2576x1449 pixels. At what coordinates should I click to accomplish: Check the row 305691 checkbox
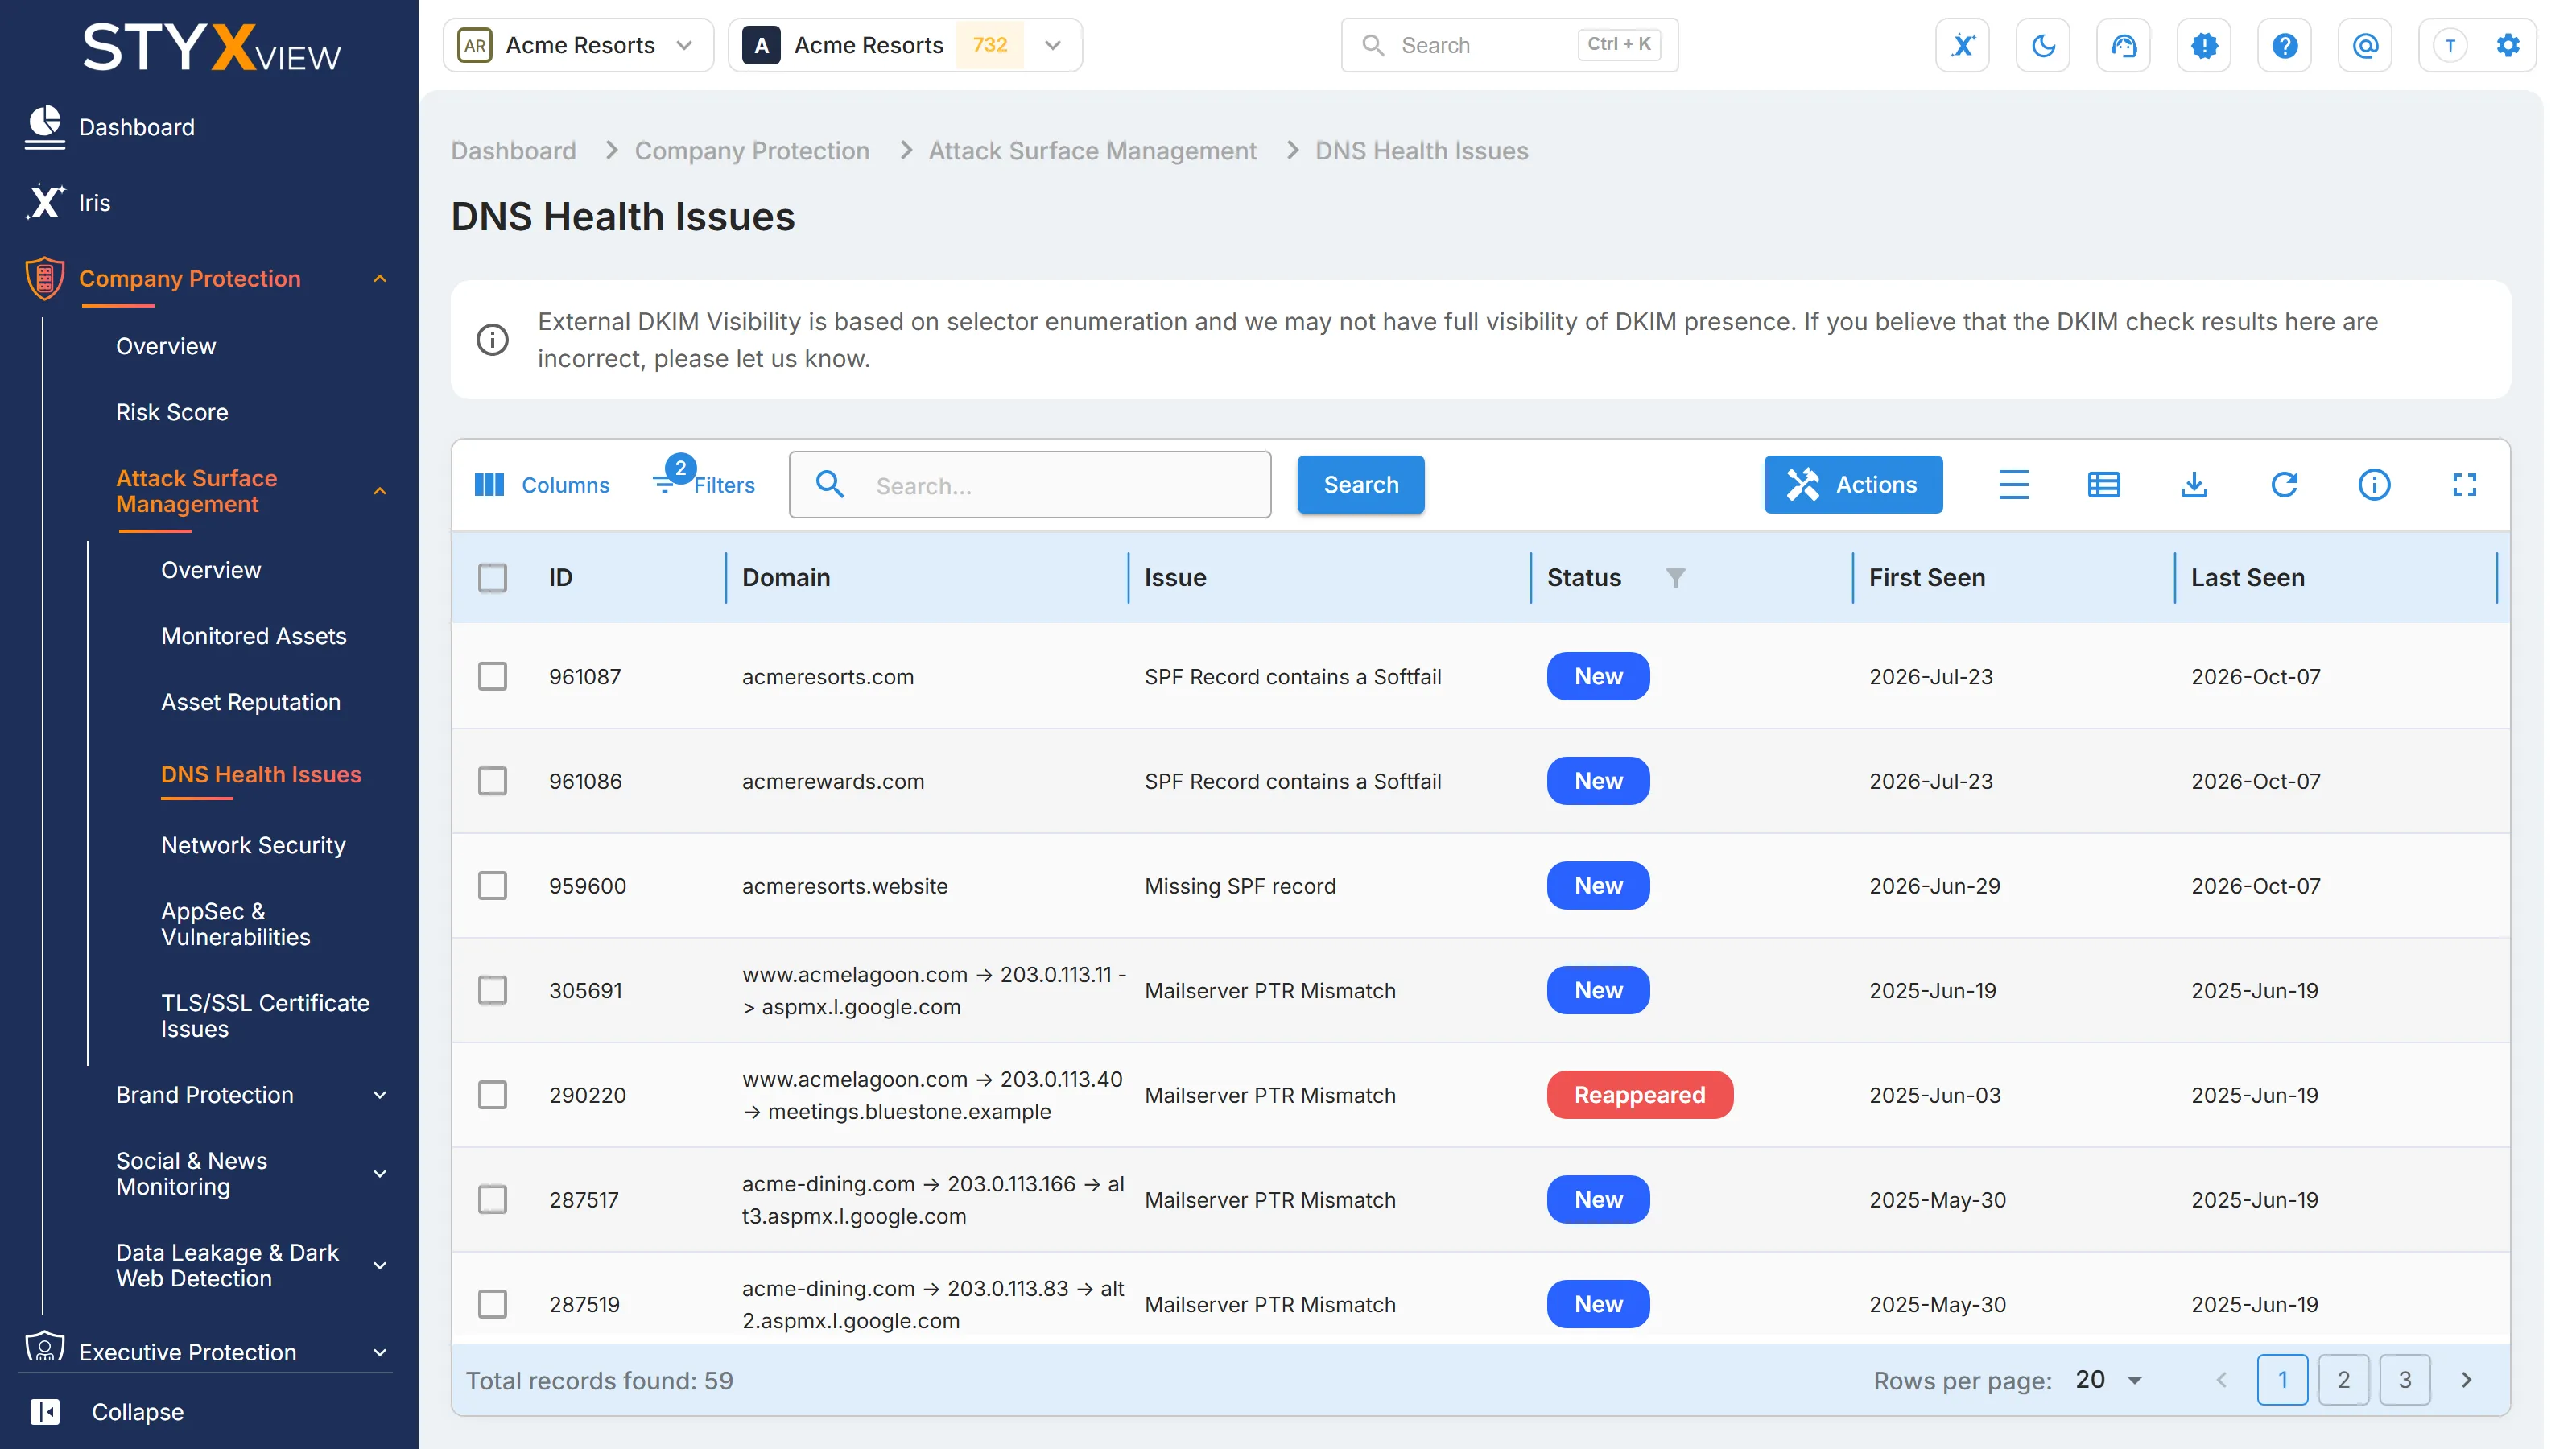[x=492, y=990]
